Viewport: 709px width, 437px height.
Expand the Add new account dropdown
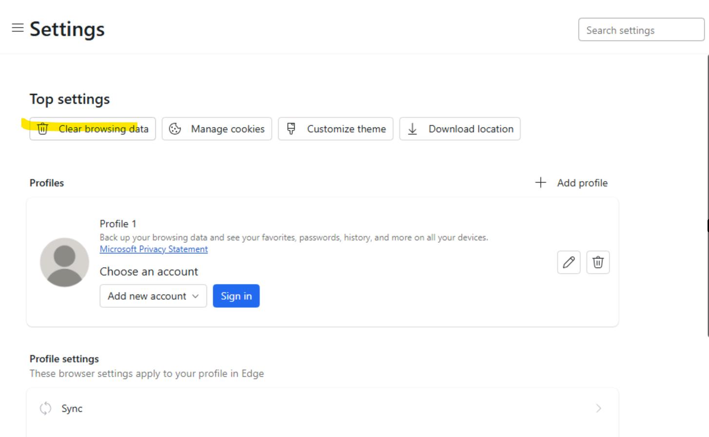[x=153, y=296]
